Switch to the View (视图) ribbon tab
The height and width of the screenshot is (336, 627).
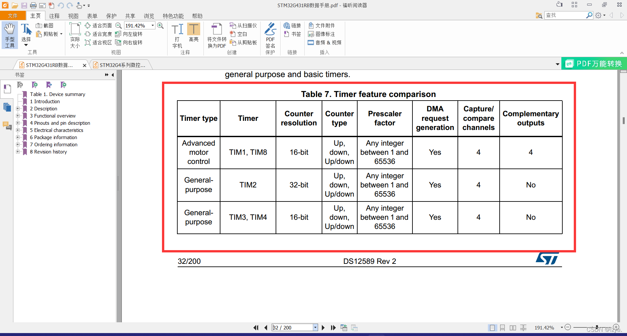(x=73, y=16)
